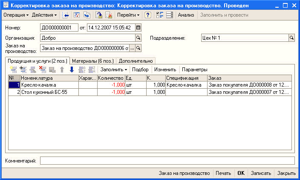This screenshot has width=300, height=180.
Task: Click the create-based-on copy icon
Action: point(87,15)
